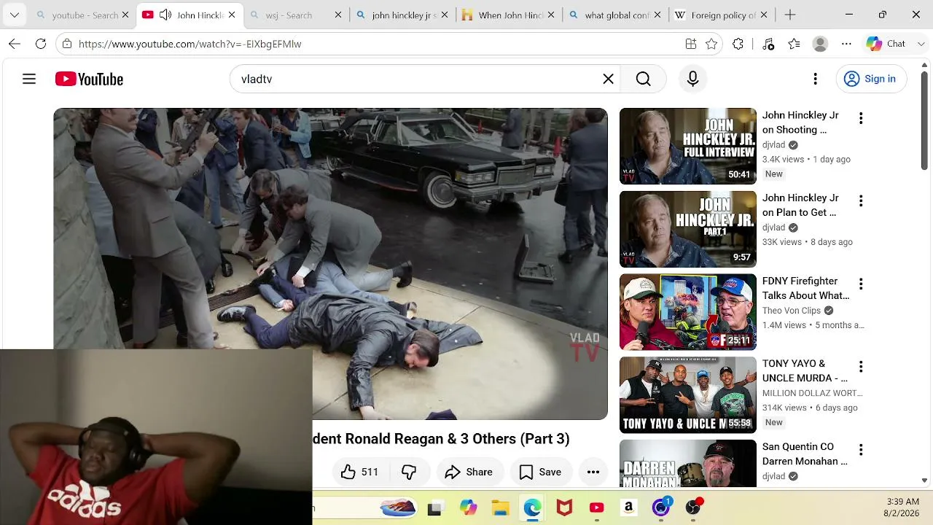
Task: Open the media control icon in Edge toolbar
Action: coord(768,44)
